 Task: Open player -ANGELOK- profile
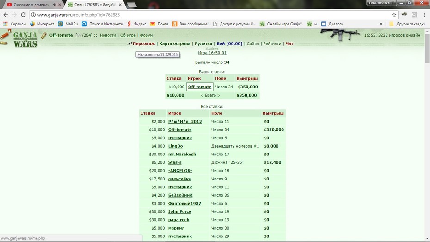point(180,171)
